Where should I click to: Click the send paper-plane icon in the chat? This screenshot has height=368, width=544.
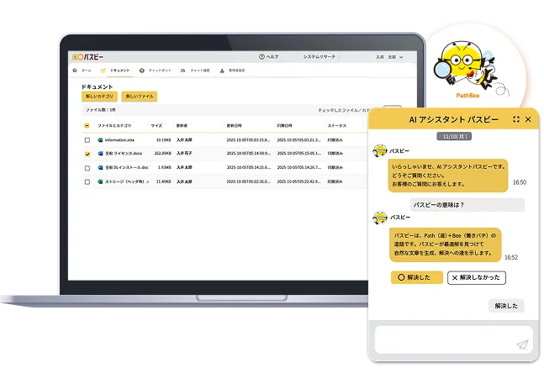click(522, 344)
